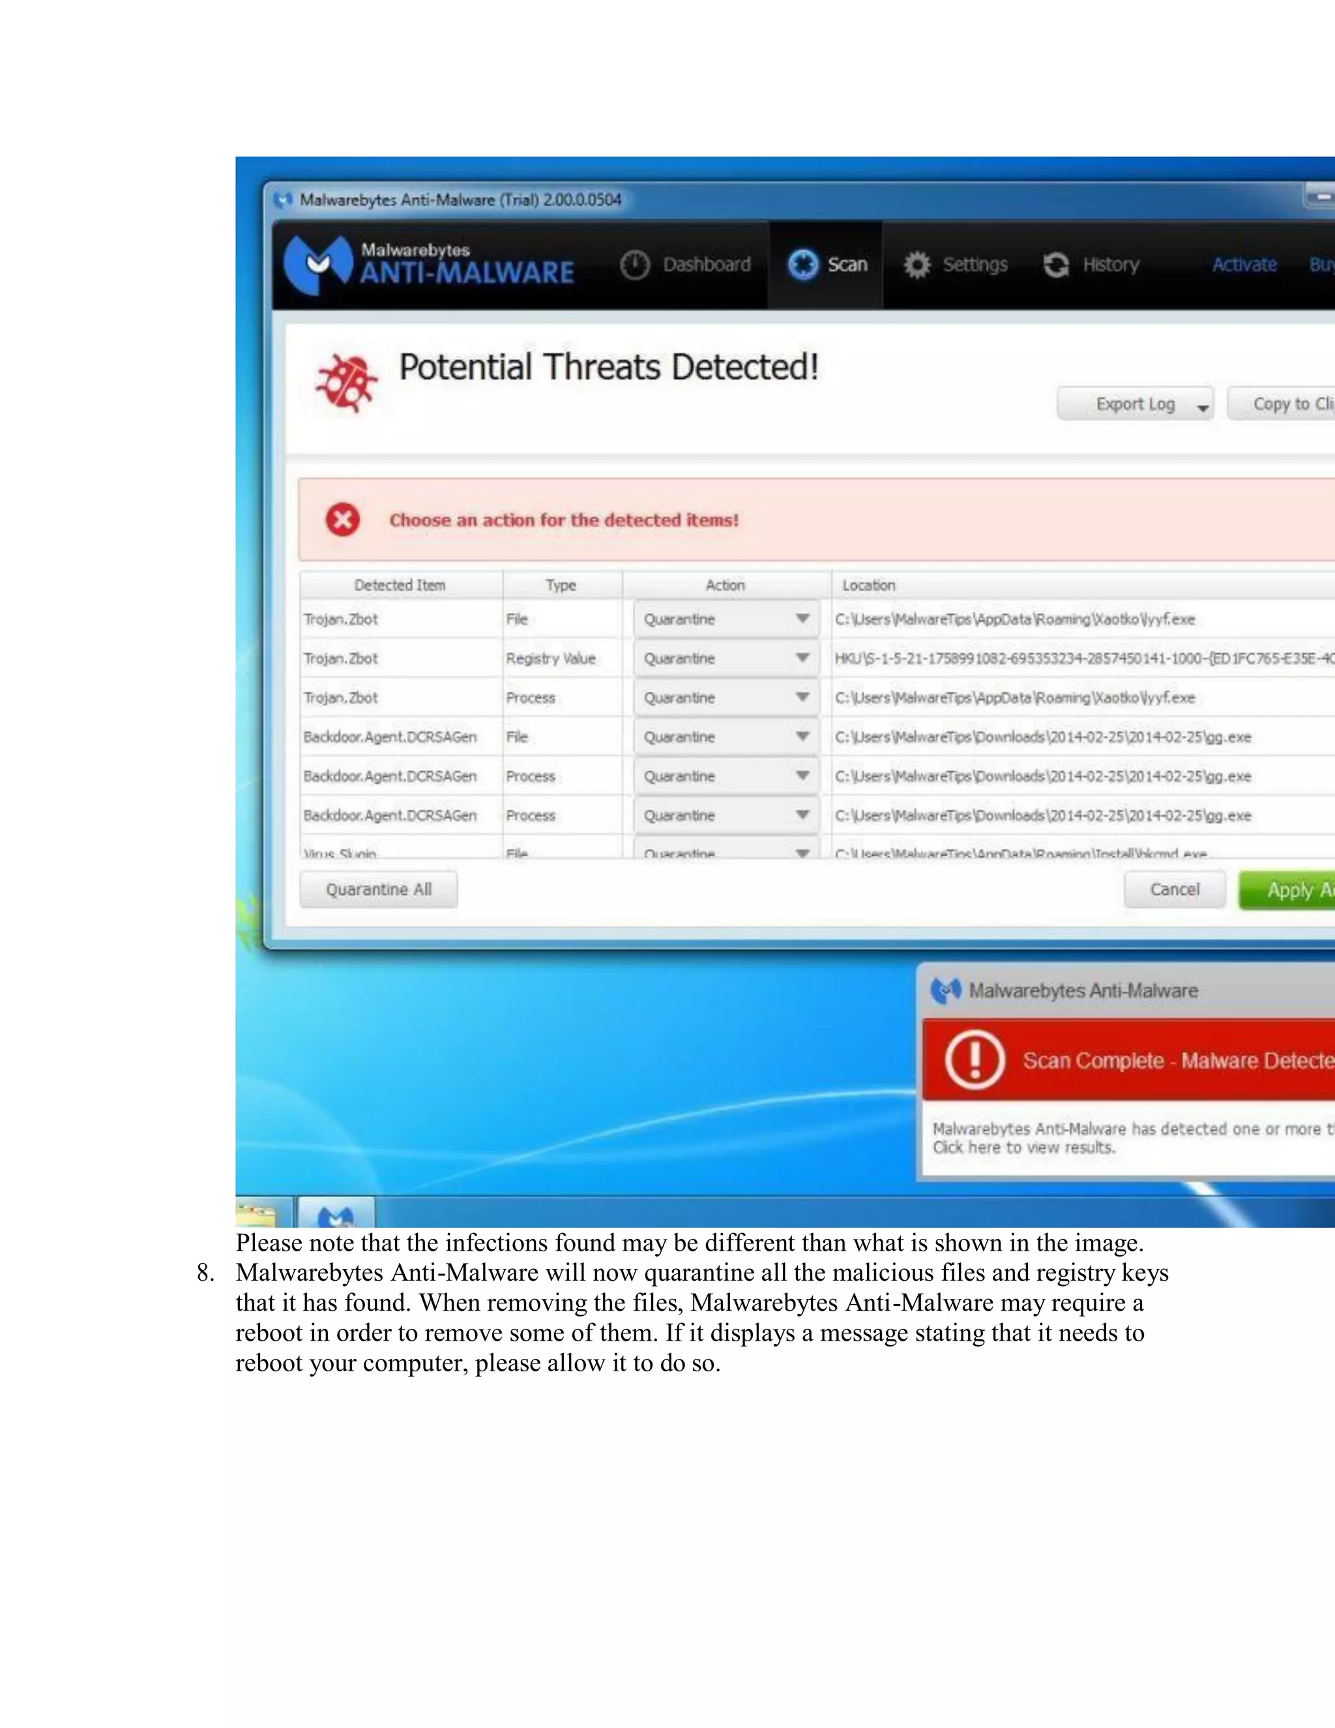Click the red bug threat icon
1335x1728 pixels.
click(x=346, y=383)
